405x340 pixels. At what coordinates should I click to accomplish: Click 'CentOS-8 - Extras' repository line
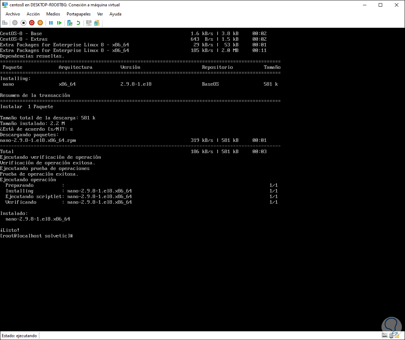click(x=24, y=39)
